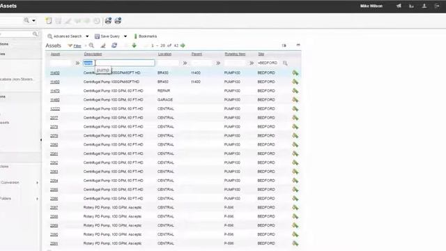
Task: Click 'REPAIR' location cell in row 11470
Action: (x=164, y=91)
